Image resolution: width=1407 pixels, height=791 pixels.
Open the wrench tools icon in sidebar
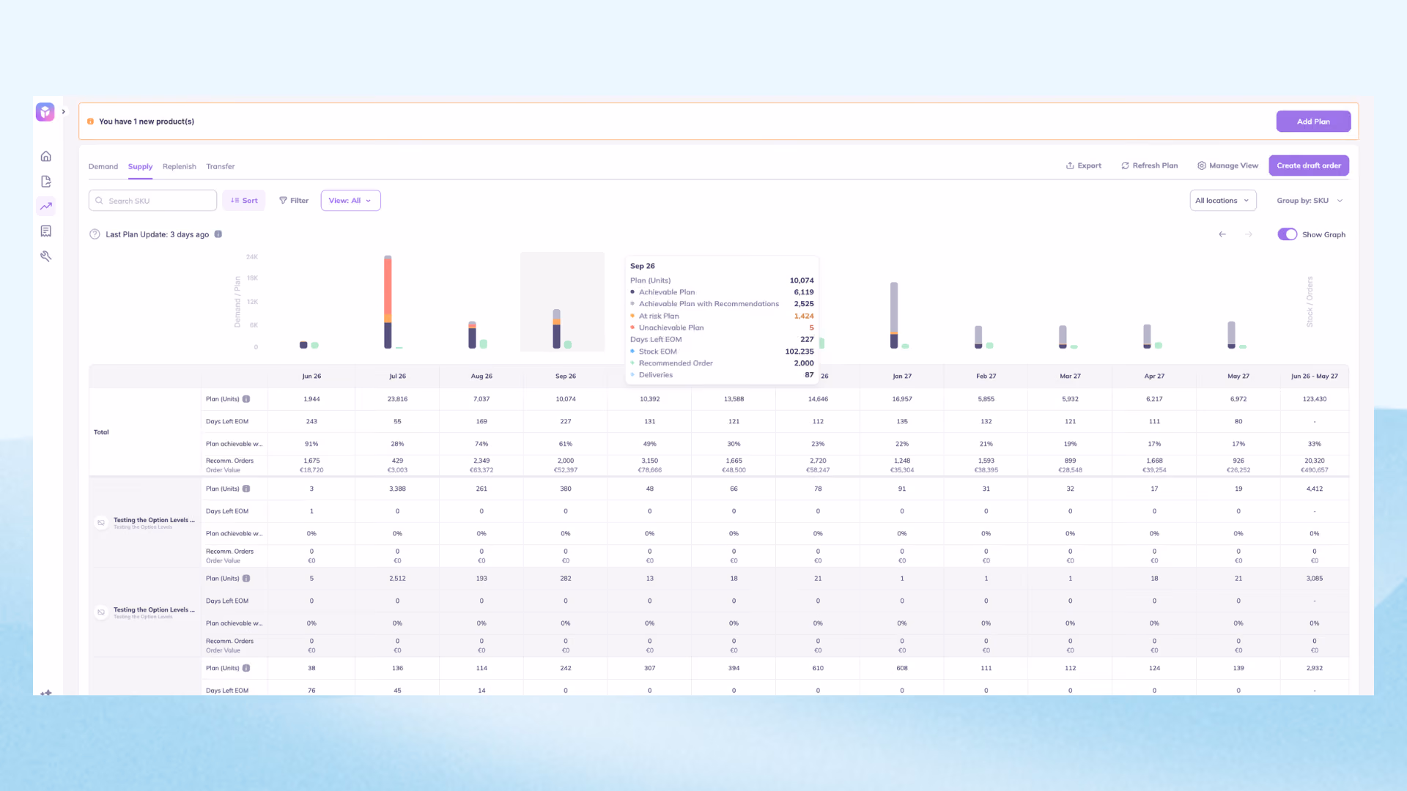point(46,256)
